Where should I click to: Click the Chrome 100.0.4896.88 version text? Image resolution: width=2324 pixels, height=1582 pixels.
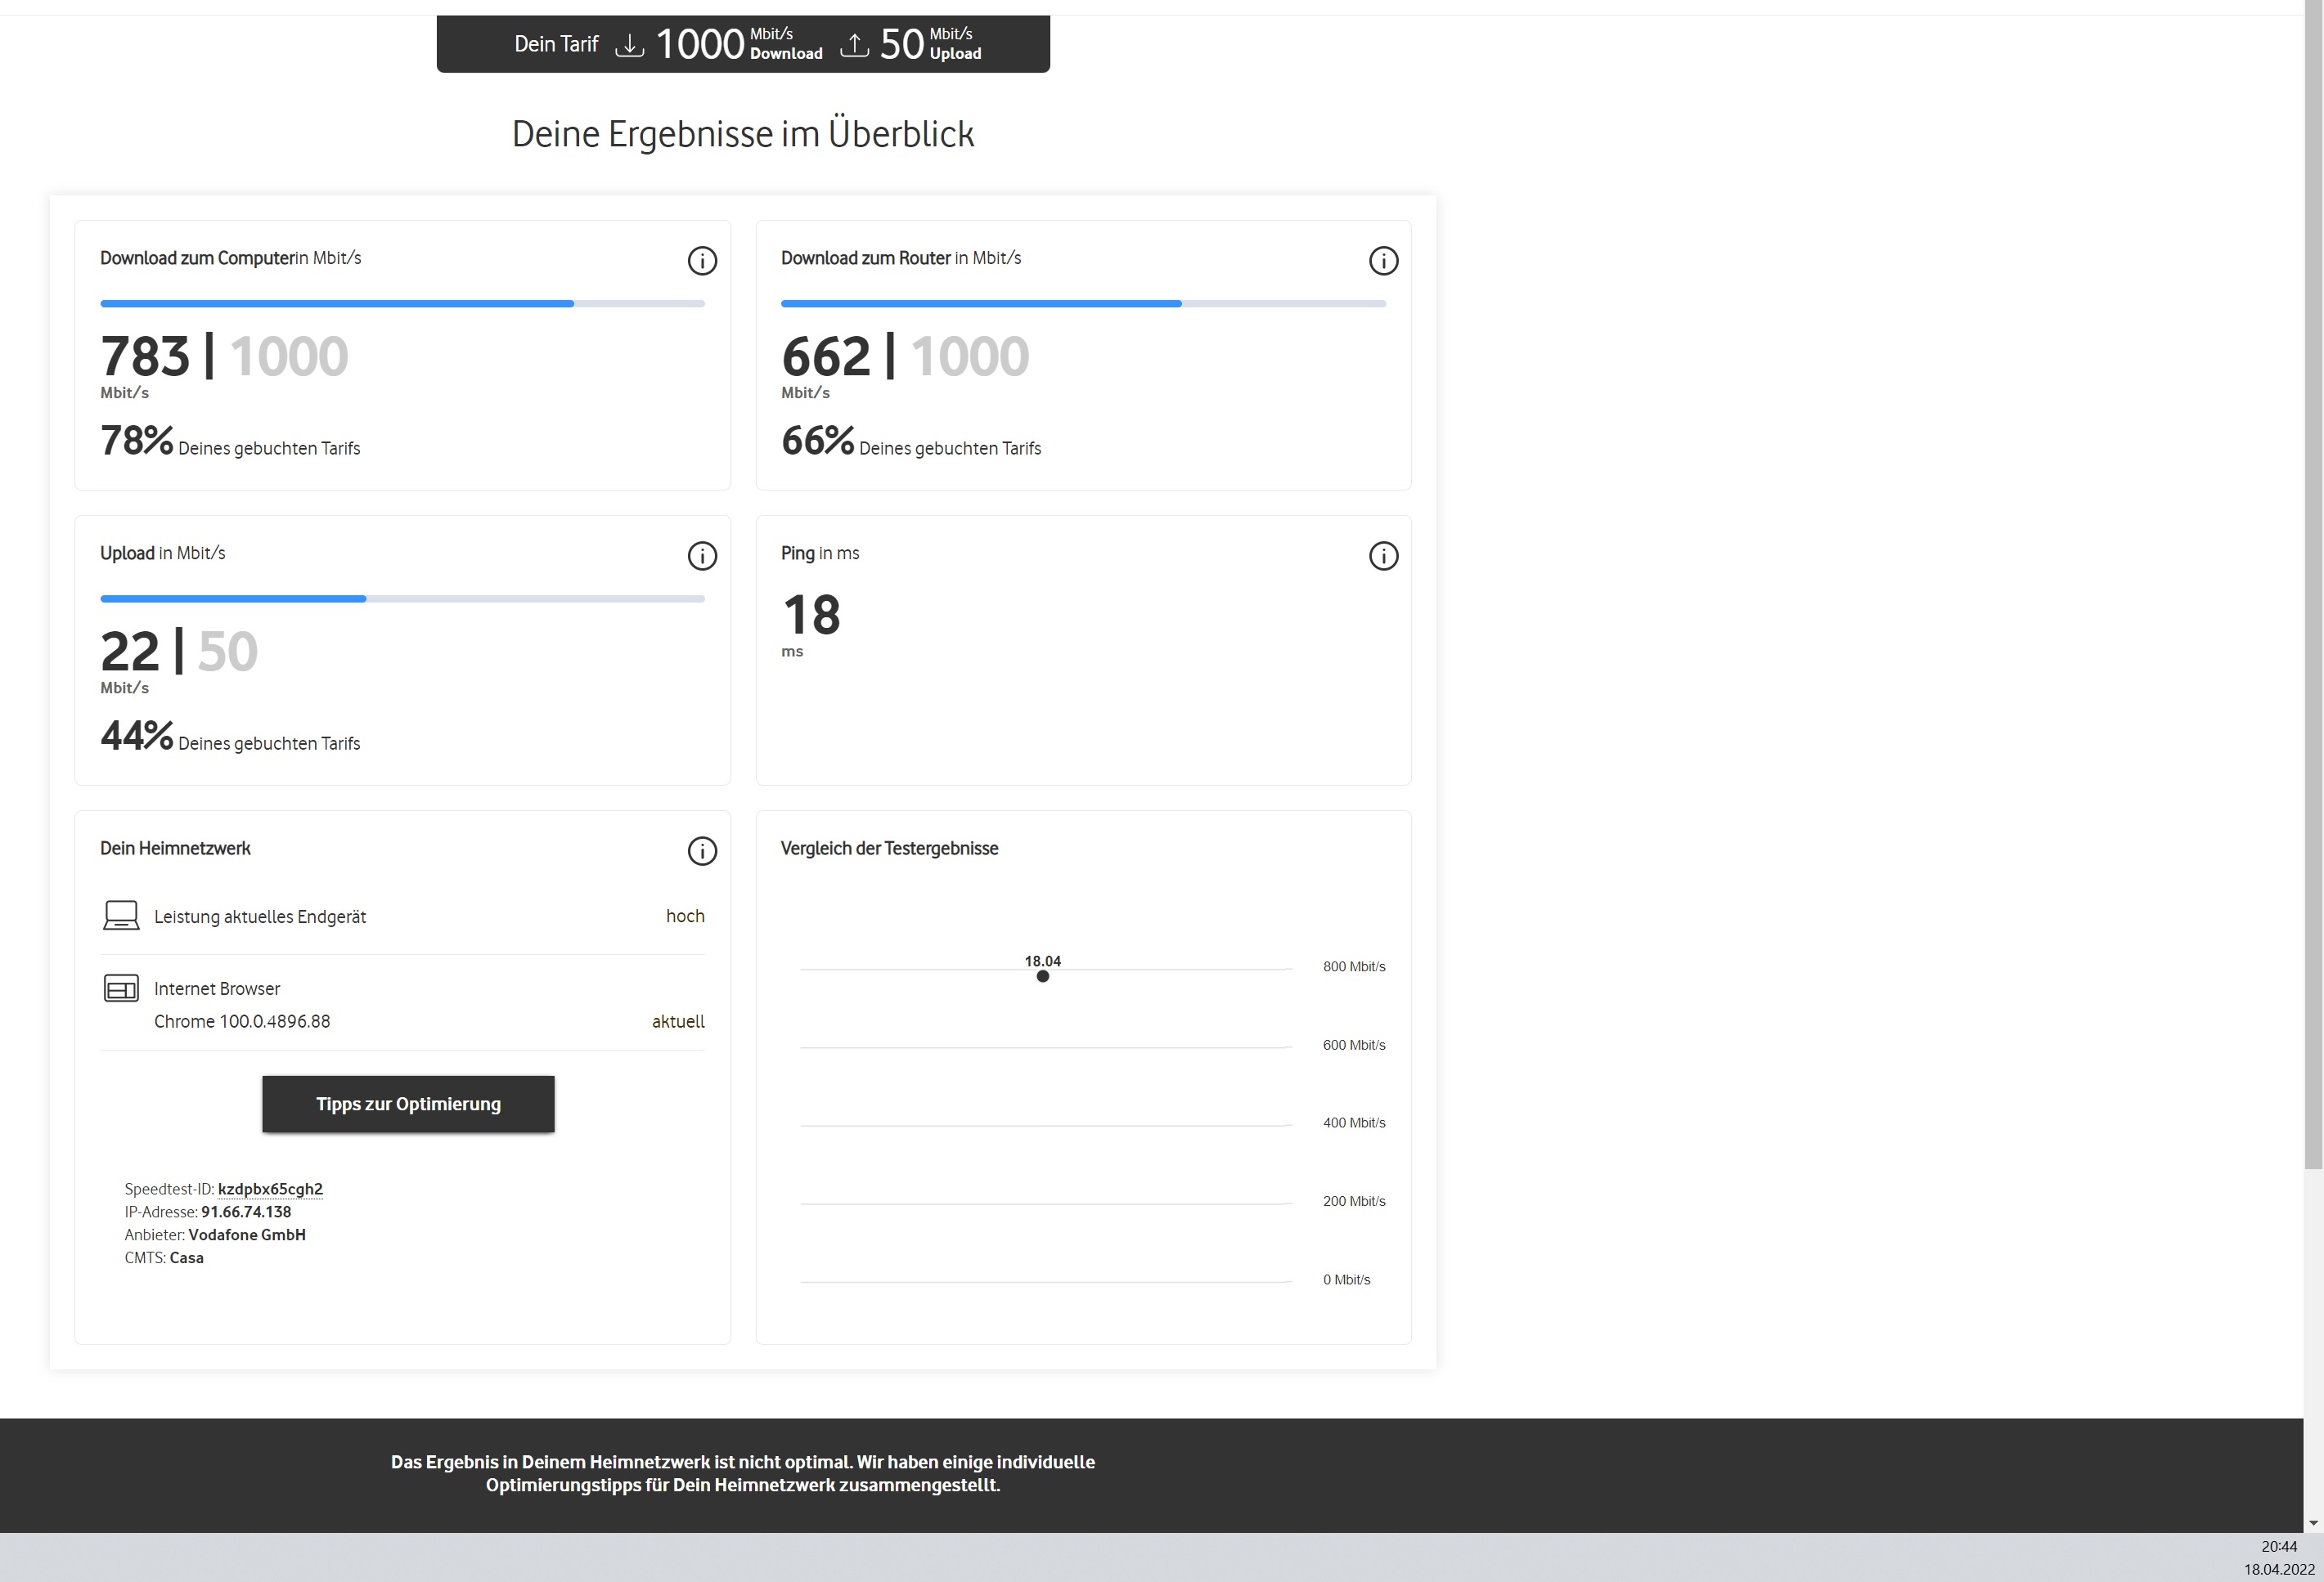pyautogui.click(x=242, y=1021)
